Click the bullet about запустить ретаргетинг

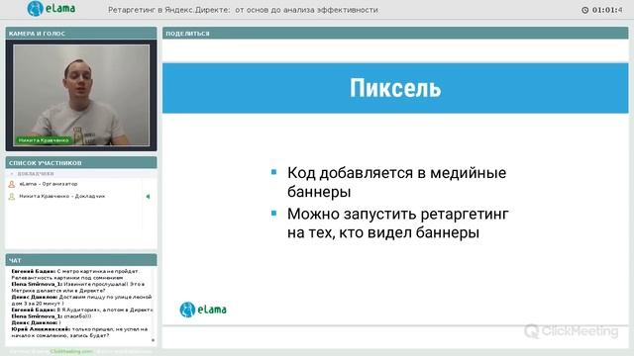[398, 223]
